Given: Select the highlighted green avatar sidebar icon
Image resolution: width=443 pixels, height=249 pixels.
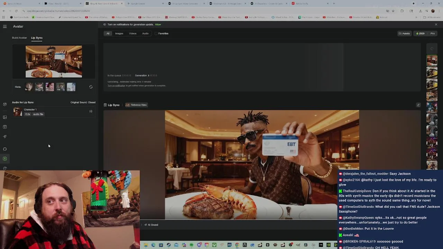Looking at the screenshot, I should tap(5, 159).
